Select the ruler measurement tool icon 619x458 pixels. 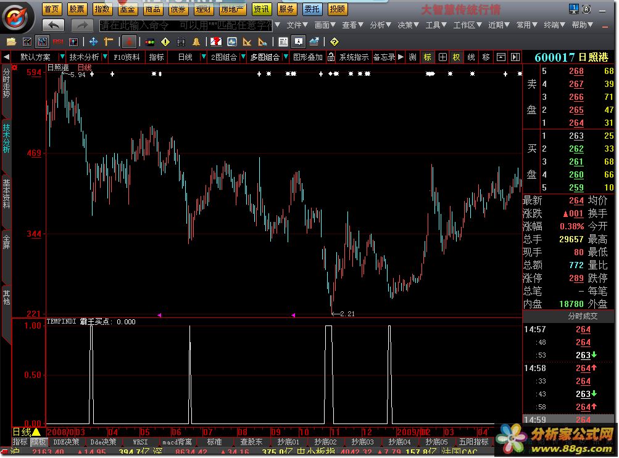109,41
